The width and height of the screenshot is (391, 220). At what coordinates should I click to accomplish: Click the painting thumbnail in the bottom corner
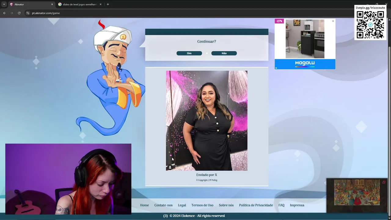357,193
